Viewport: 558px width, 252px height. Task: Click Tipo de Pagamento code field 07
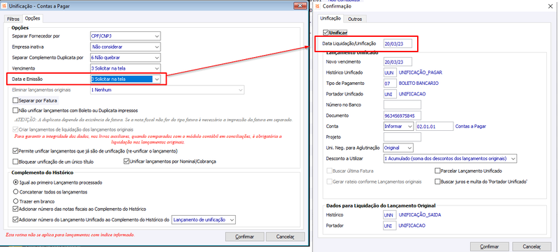click(x=390, y=84)
